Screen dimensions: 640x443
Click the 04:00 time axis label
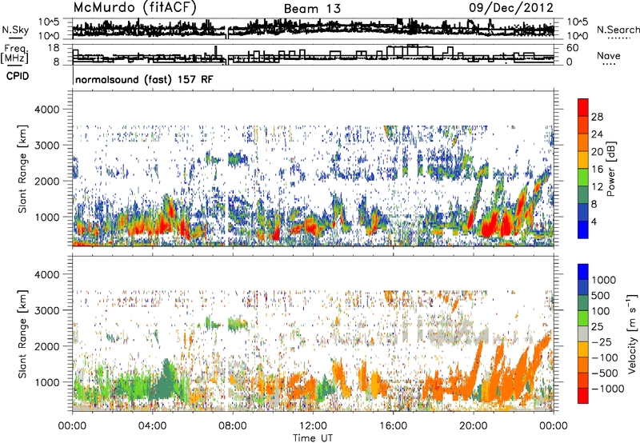(x=152, y=426)
